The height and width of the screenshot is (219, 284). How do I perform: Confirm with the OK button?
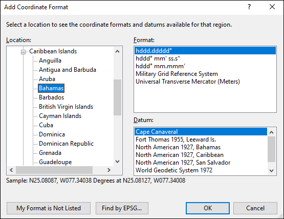click(208, 208)
